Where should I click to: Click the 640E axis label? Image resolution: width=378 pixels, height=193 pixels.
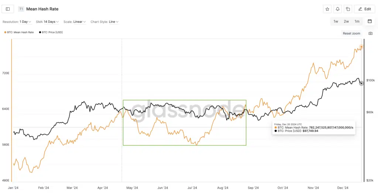(x=6, y=109)
